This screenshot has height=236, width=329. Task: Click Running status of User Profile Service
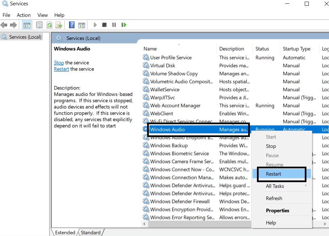coord(265,58)
